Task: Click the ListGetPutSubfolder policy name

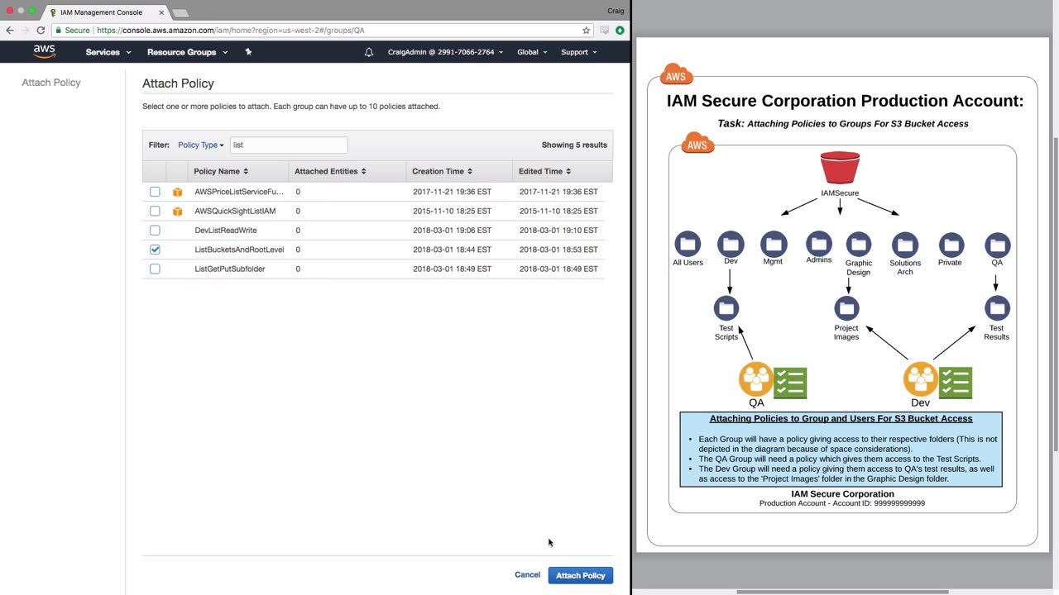Action: (x=230, y=269)
